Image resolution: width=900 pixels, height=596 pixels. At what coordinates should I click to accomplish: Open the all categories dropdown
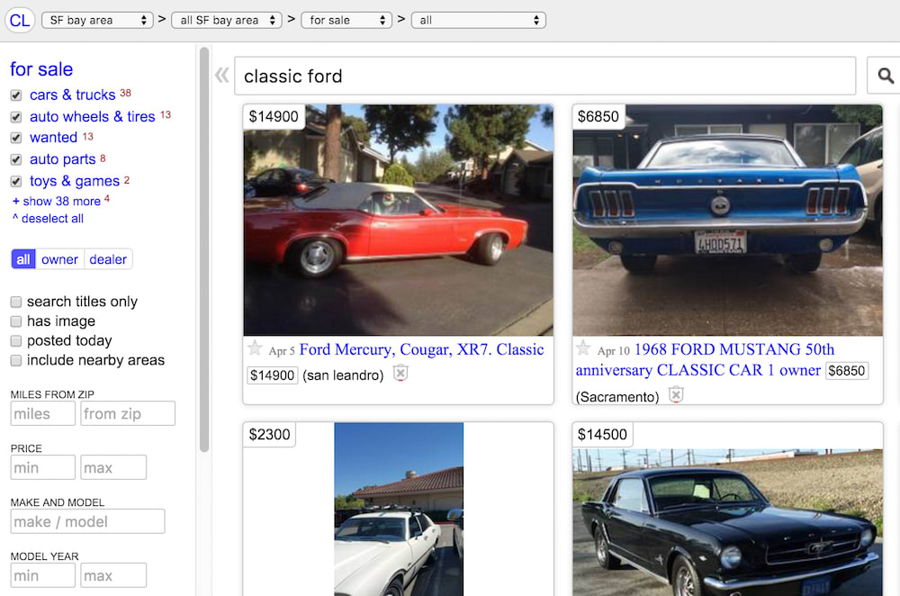[x=479, y=20]
